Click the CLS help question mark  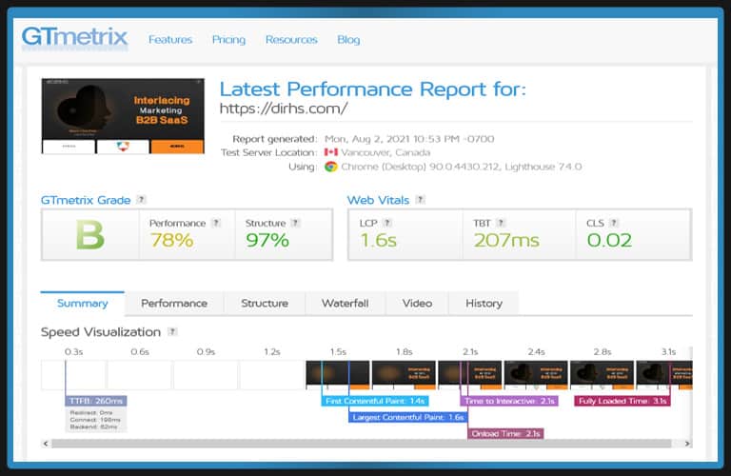pyautogui.click(x=614, y=223)
